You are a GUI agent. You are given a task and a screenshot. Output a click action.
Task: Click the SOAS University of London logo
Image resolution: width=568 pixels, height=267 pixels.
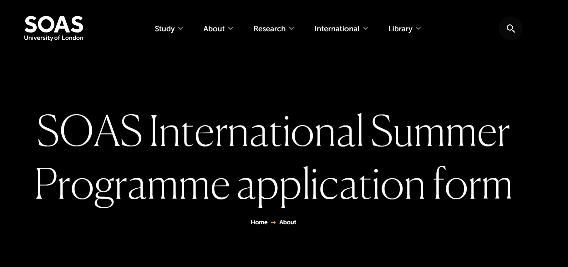(54, 28)
